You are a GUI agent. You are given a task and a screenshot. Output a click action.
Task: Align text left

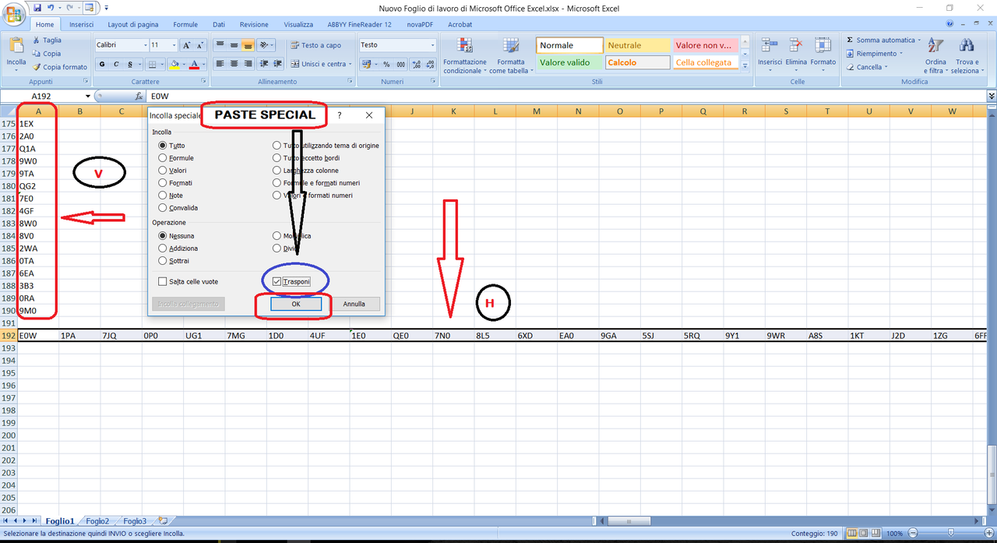pyautogui.click(x=220, y=64)
